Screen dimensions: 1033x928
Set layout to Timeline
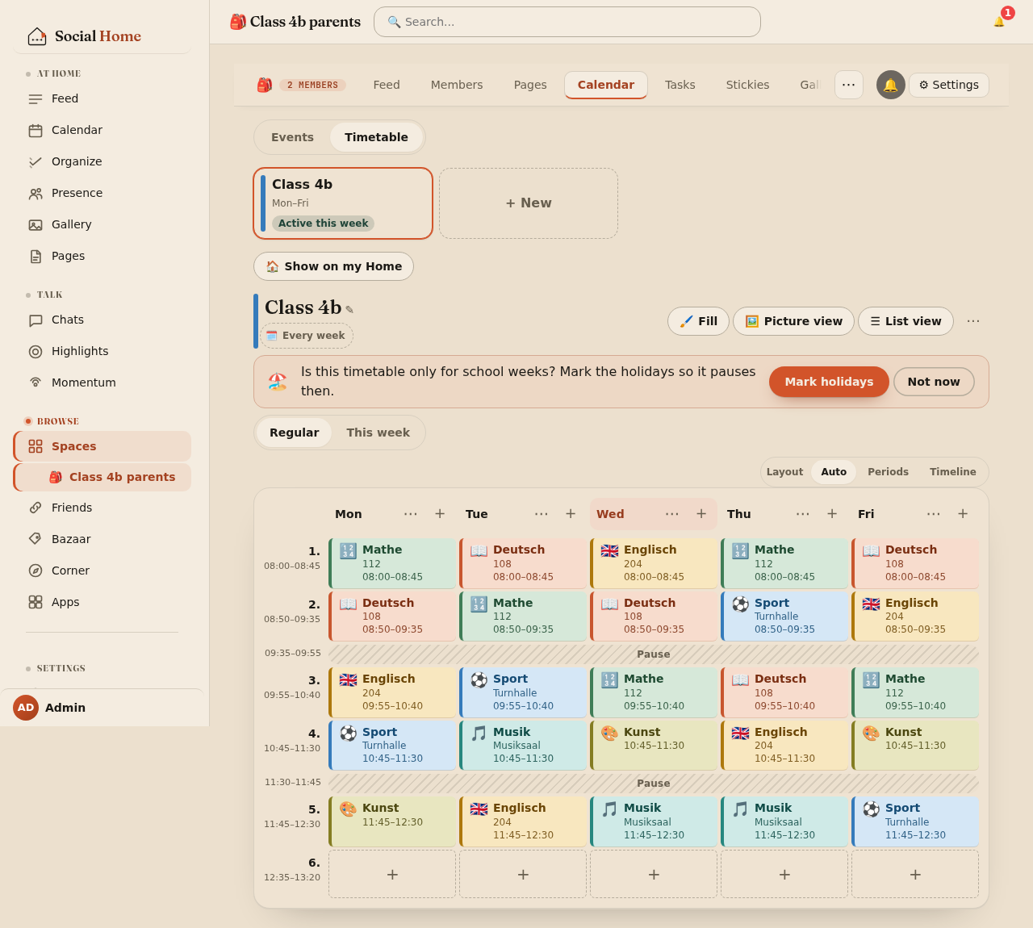952,472
